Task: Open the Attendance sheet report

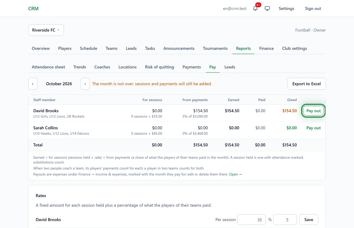Action: [x=48, y=67]
